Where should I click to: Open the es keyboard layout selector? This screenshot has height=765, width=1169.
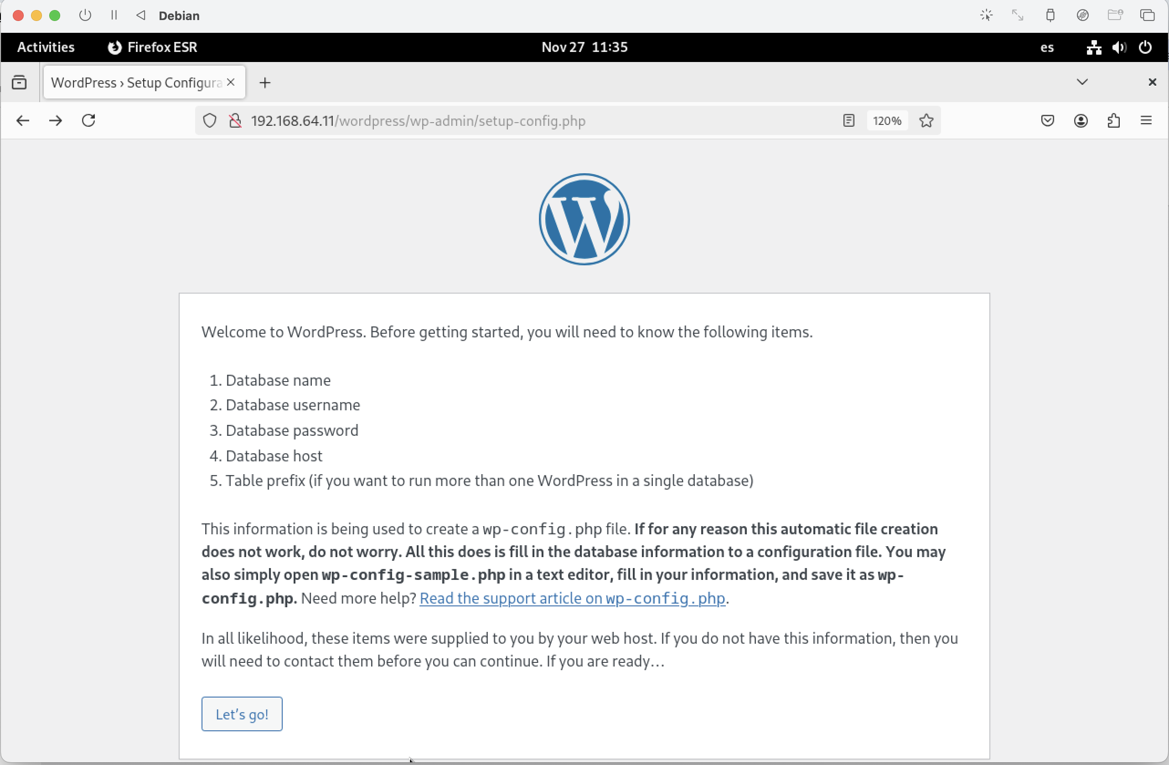1047,47
